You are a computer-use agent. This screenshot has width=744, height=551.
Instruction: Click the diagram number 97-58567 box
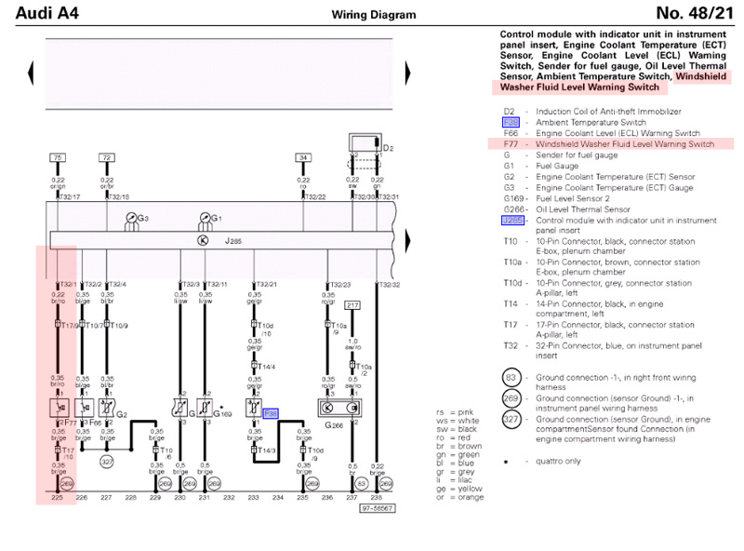[378, 508]
